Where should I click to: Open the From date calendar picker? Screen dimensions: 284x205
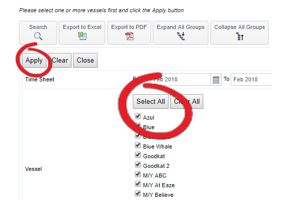click(x=216, y=79)
